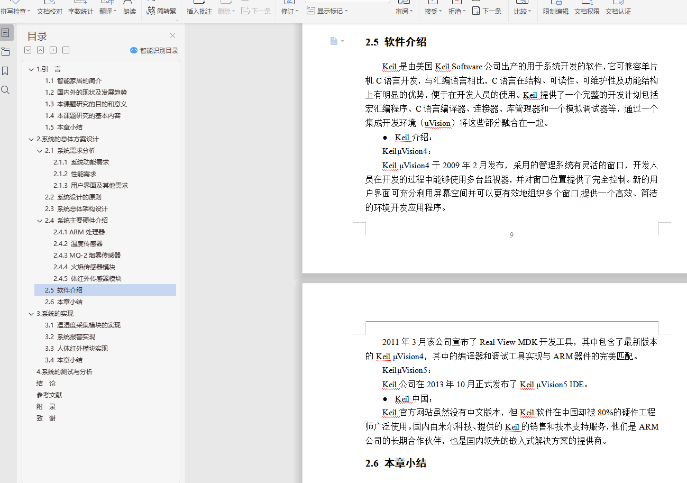Click the down-chevron box button under 目录
The width and height of the screenshot is (687, 483).
[x=28, y=50]
